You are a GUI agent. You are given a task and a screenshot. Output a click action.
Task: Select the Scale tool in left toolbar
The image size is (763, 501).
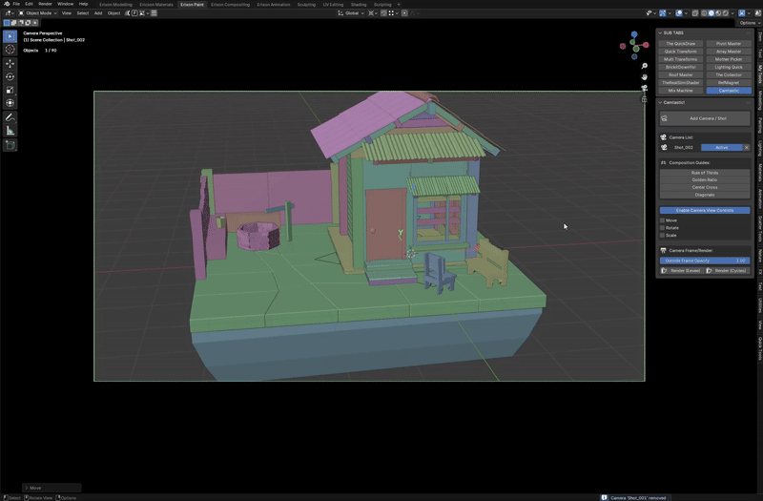point(10,90)
